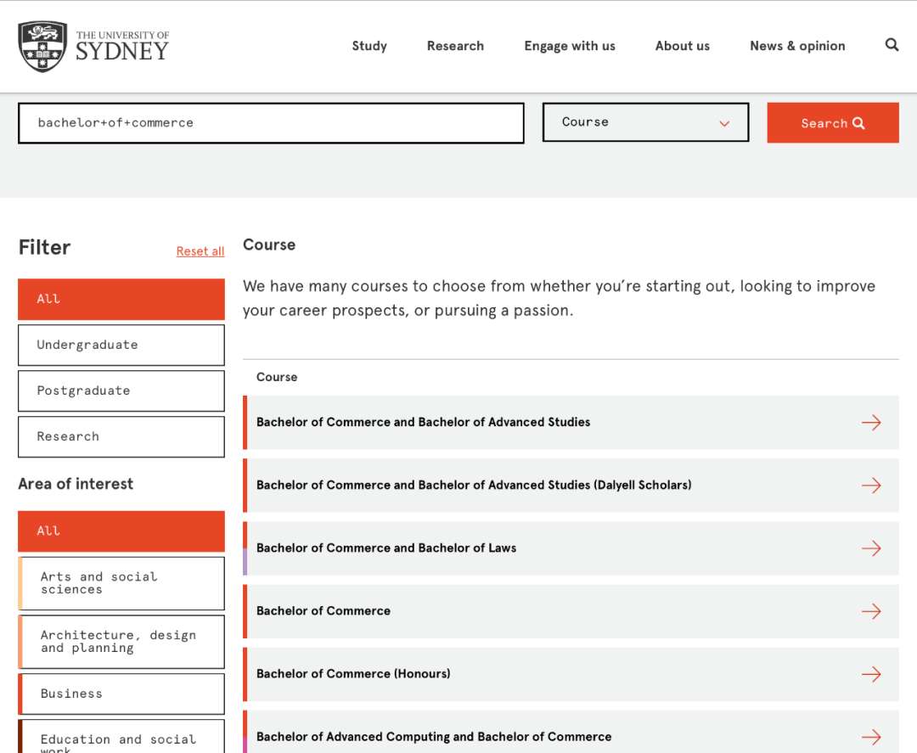Click the University of Sydney logo

coord(93,47)
